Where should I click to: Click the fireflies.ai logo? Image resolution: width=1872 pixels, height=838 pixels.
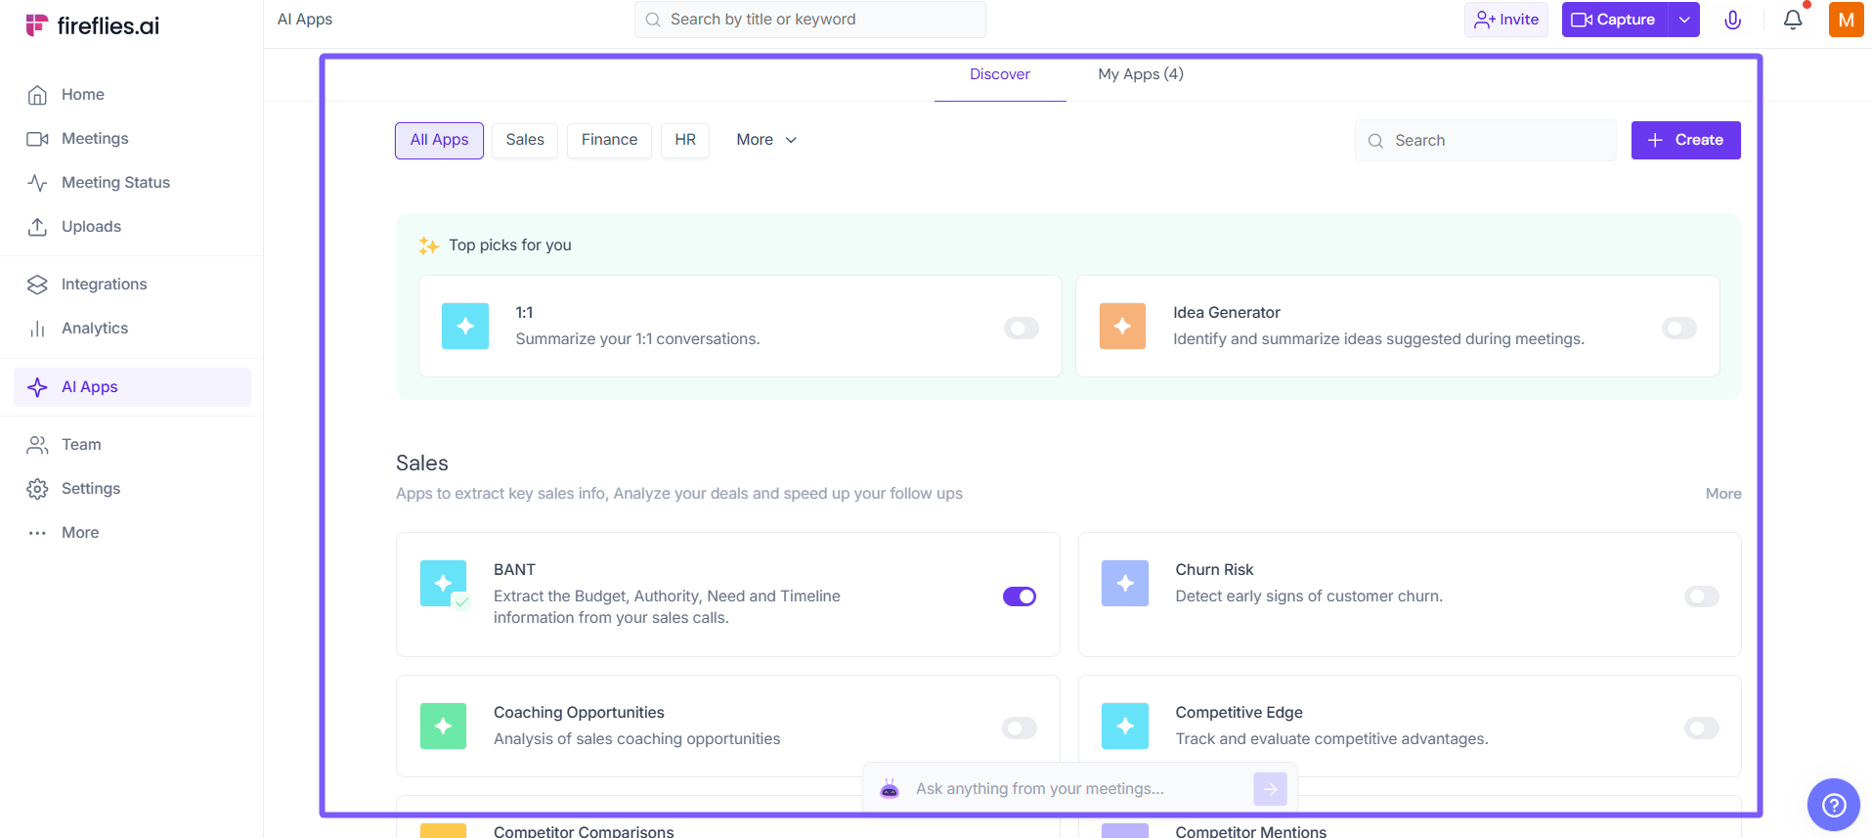[92, 25]
